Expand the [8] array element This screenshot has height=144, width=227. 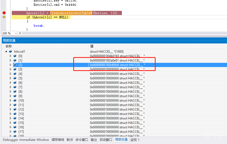[x=10, y=92]
